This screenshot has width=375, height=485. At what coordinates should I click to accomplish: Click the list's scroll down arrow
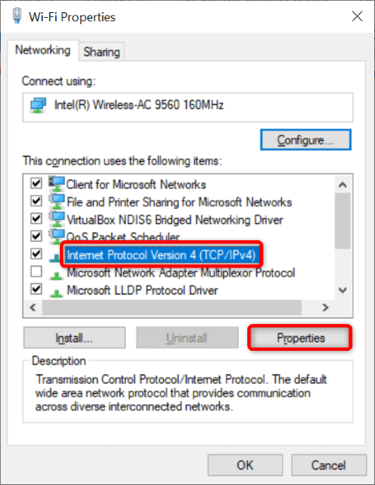pyautogui.click(x=342, y=290)
